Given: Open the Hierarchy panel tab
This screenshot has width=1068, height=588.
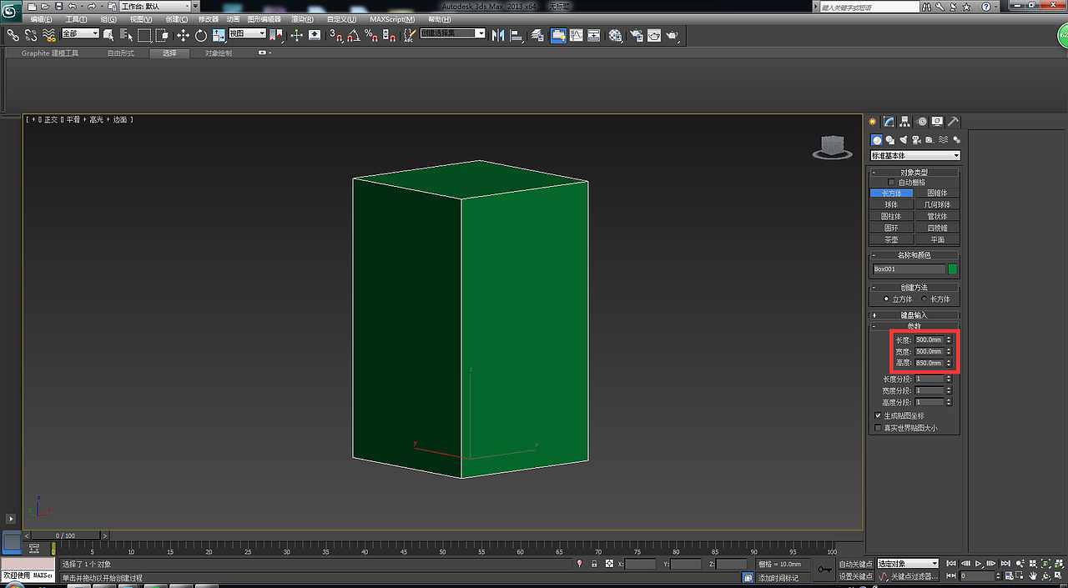Looking at the screenshot, I should [x=905, y=122].
